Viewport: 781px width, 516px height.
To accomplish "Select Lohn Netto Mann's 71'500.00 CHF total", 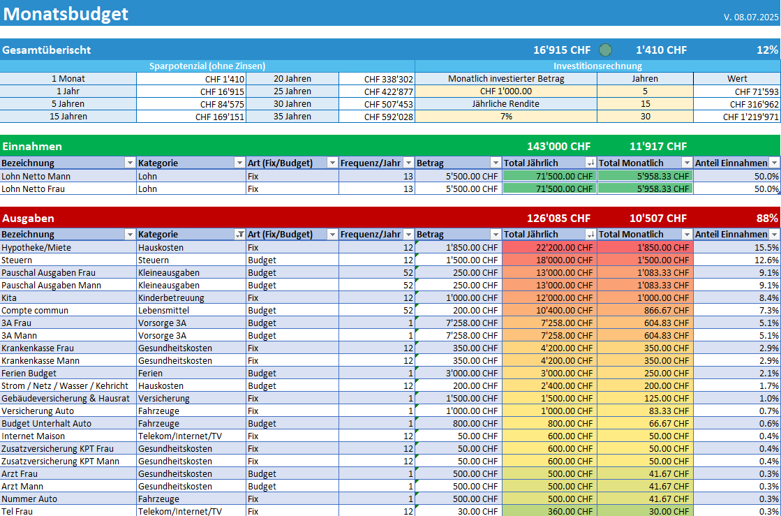I will point(550,177).
